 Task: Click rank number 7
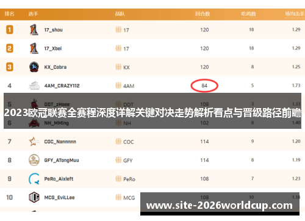(x=10, y=142)
